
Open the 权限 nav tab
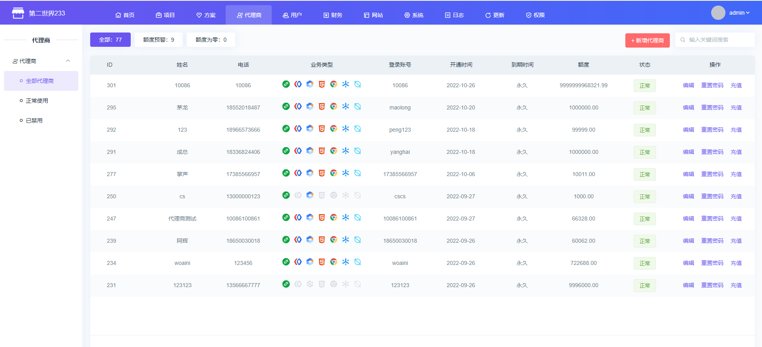535,15
